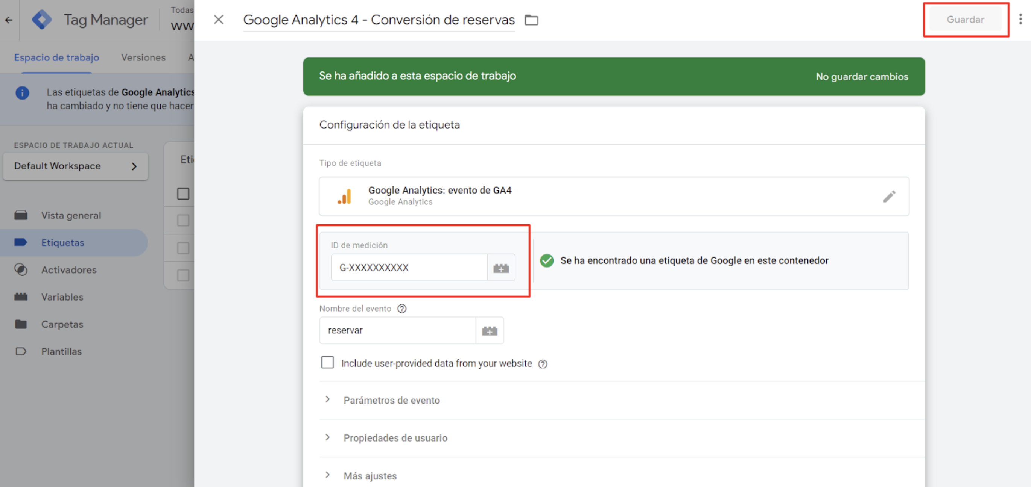Click the Nombre del evento input field
This screenshot has height=487, width=1031.
pyautogui.click(x=397, y=330)
